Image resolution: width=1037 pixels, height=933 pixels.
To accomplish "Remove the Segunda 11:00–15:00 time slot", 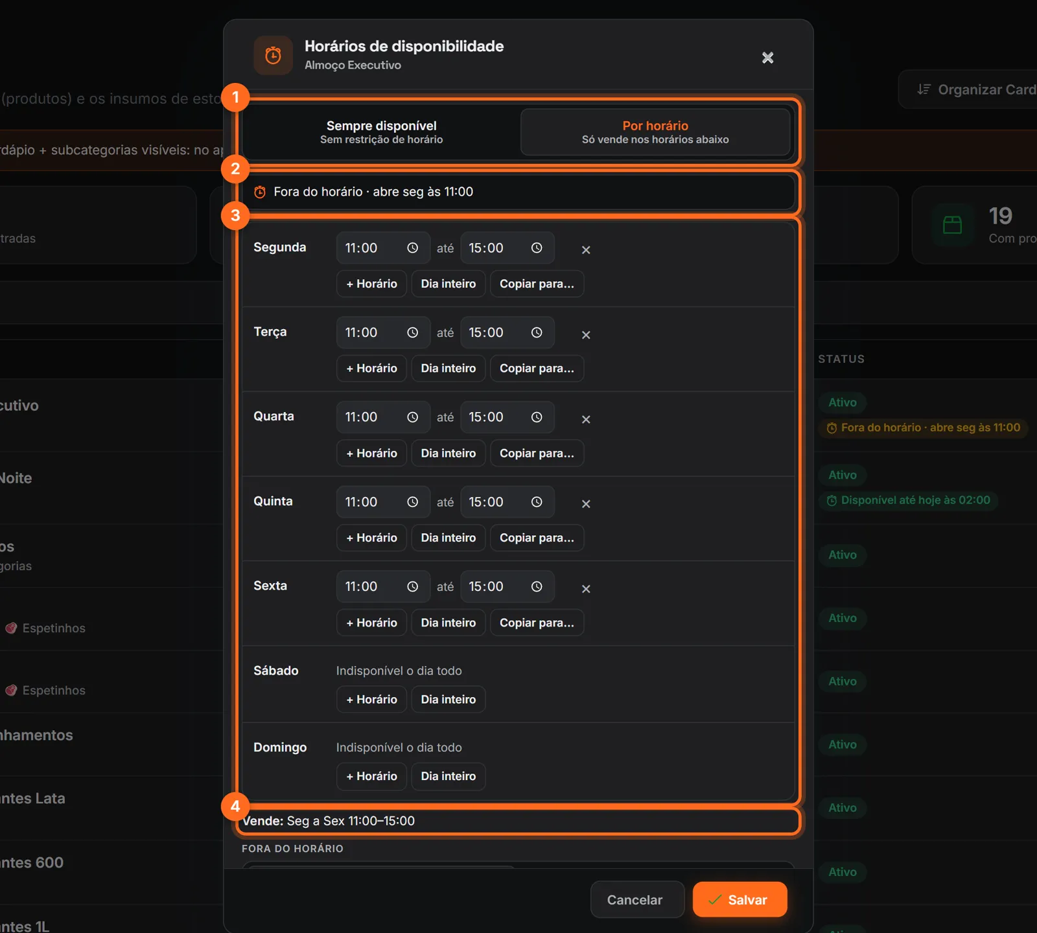I will click(586, 249).
